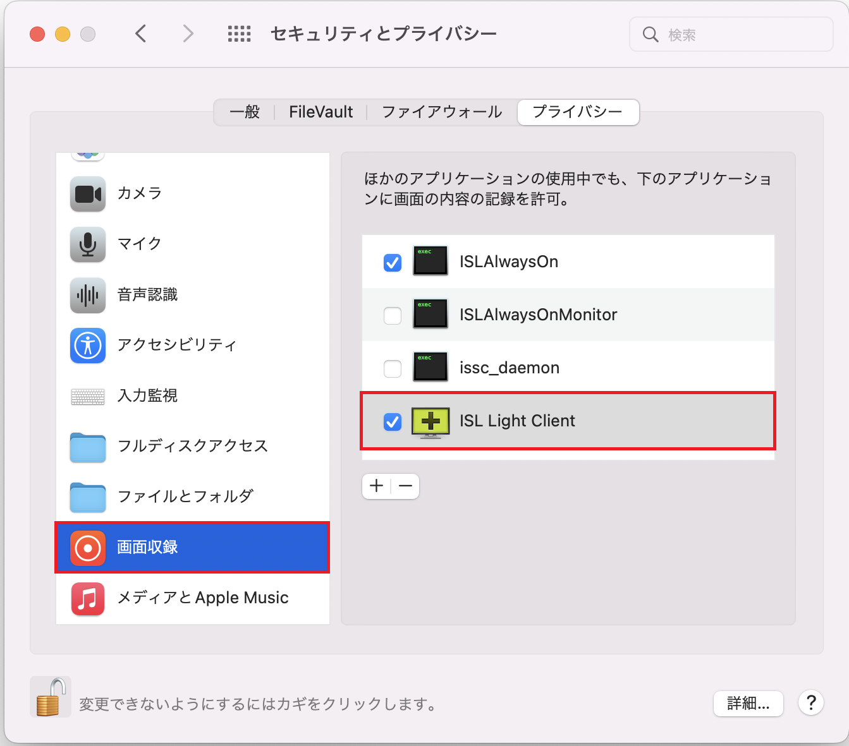Image resolution: width=849 pixels, height=746 pixels.
Task: Enable the issc_daemon checkbox
Action: (393, 368)
